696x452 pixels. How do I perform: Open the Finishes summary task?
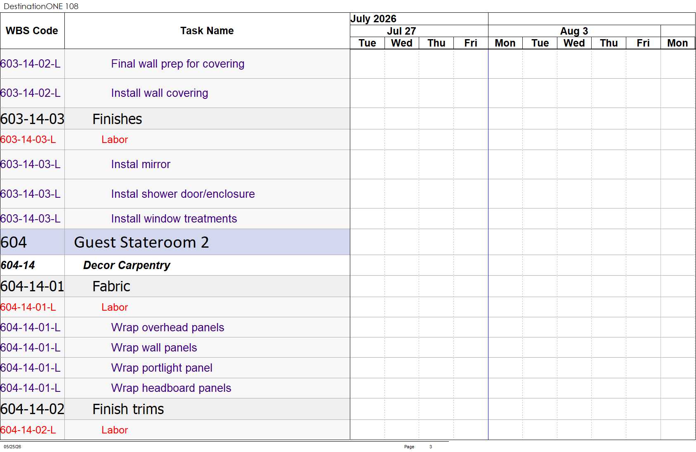(x=117, y=119)
